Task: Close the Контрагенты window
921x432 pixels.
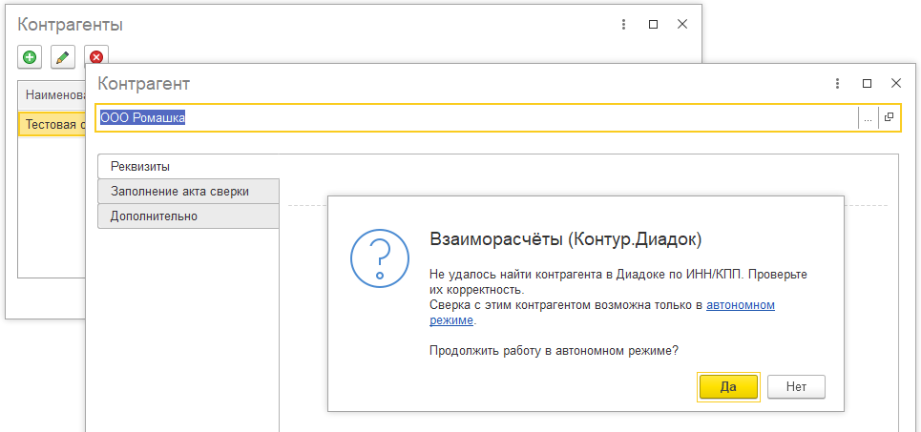Action: [682, 24]
